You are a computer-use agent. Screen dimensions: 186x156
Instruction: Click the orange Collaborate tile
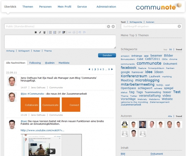30,105
